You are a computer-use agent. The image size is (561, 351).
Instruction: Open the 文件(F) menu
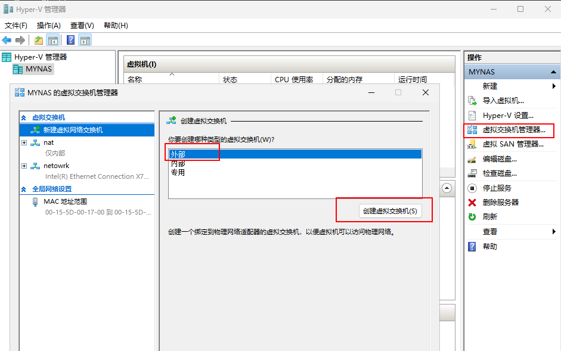pos(16,26)
